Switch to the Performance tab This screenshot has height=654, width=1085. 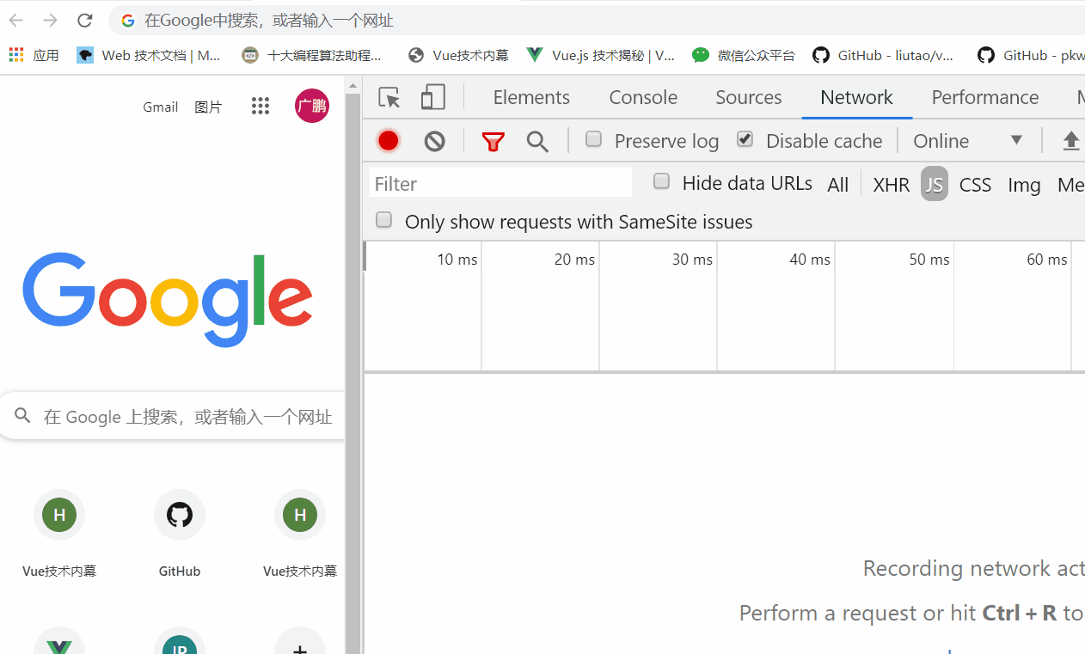(985, 97)
